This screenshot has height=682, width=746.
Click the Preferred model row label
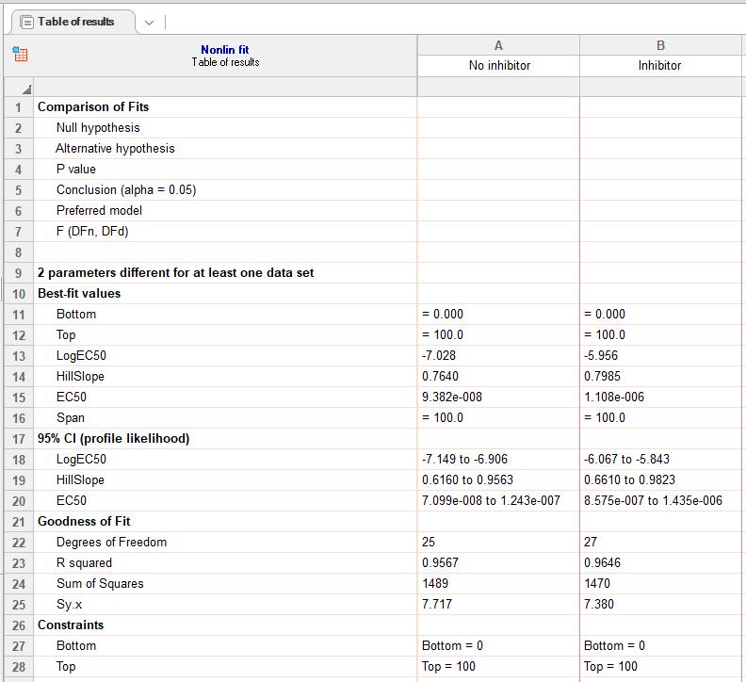99,210
